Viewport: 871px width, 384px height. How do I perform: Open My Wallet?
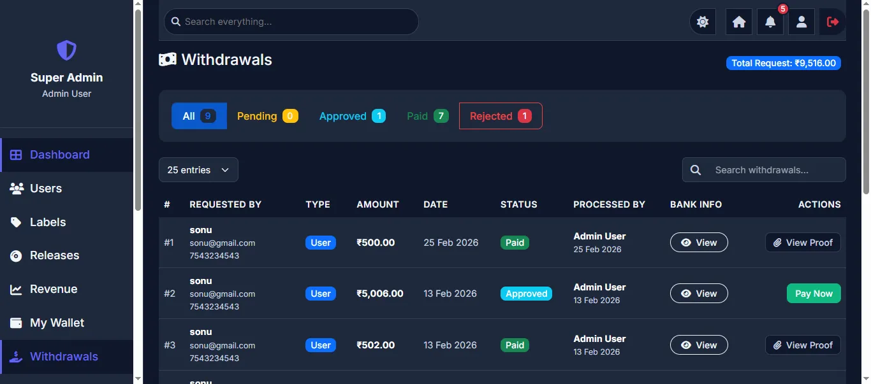click(x=67, y=323)
